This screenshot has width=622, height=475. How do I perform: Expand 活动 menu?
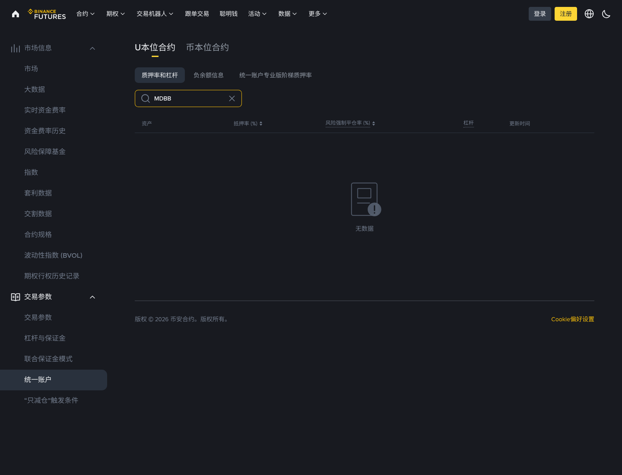point(257,14)
